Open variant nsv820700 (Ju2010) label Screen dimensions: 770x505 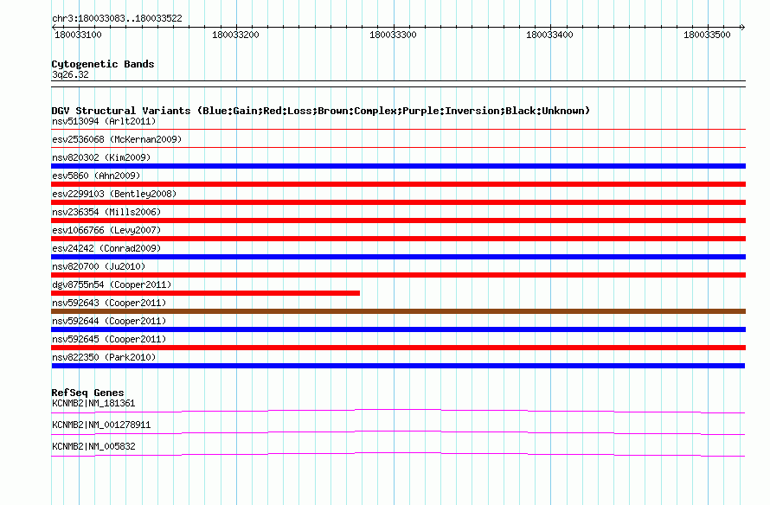[x=99, y=266]
